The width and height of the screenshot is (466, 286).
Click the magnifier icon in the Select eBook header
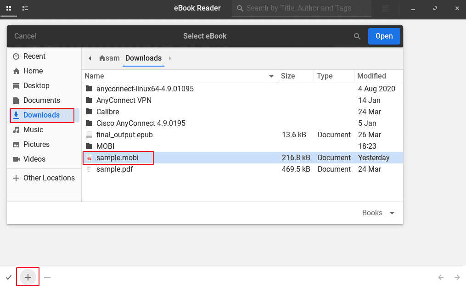[357, 36]
